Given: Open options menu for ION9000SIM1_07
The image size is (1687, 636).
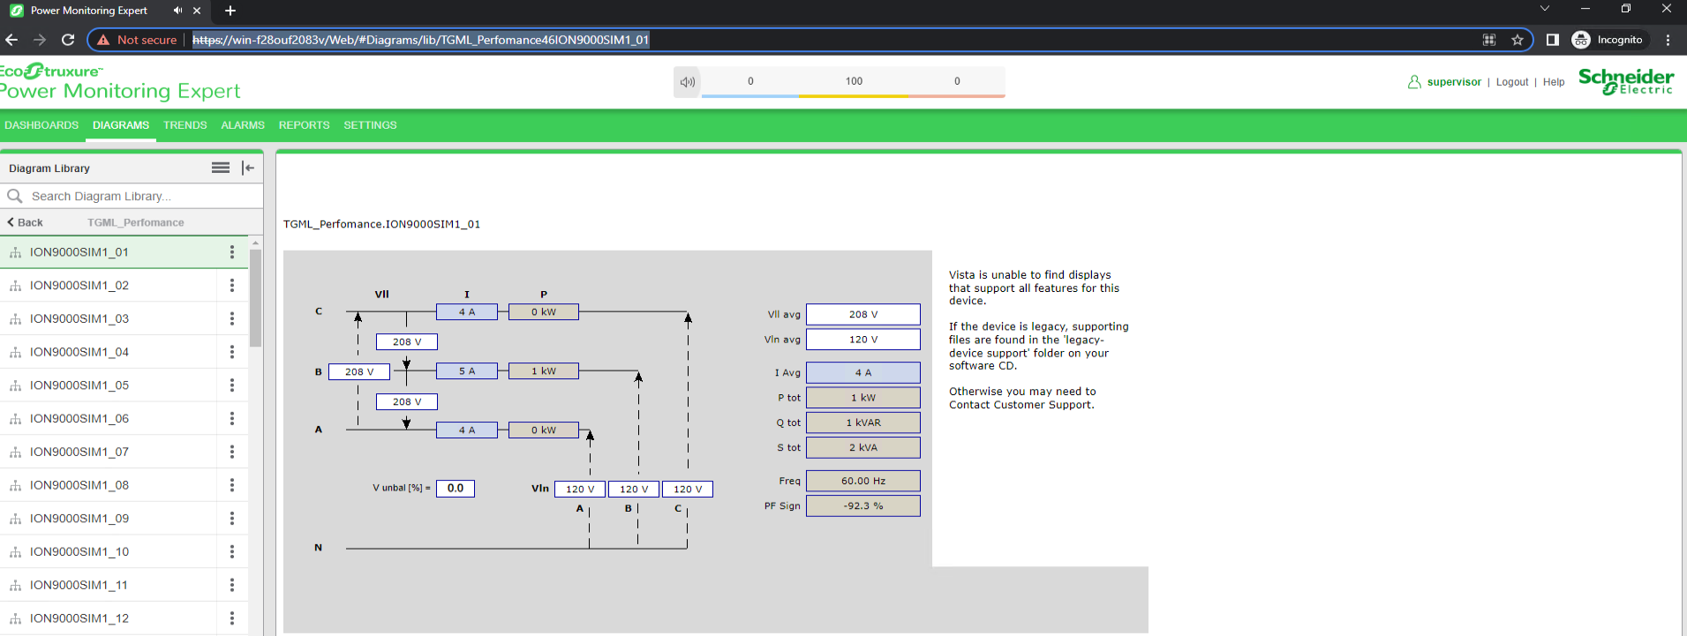Looking at the screenshot, I should (232, 452).
